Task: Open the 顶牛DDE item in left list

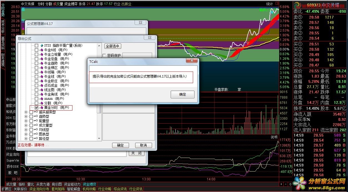Action: pos(12,167)
